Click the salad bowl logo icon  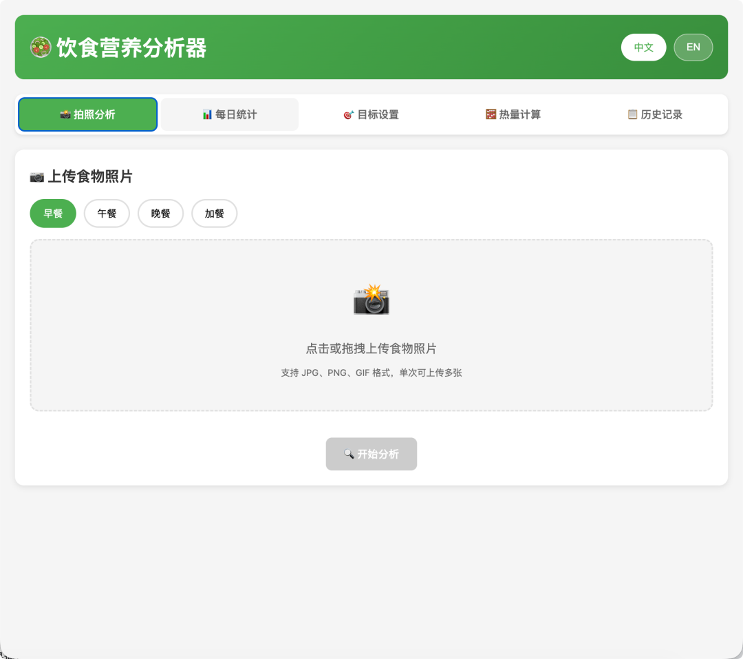coord(41,48)
